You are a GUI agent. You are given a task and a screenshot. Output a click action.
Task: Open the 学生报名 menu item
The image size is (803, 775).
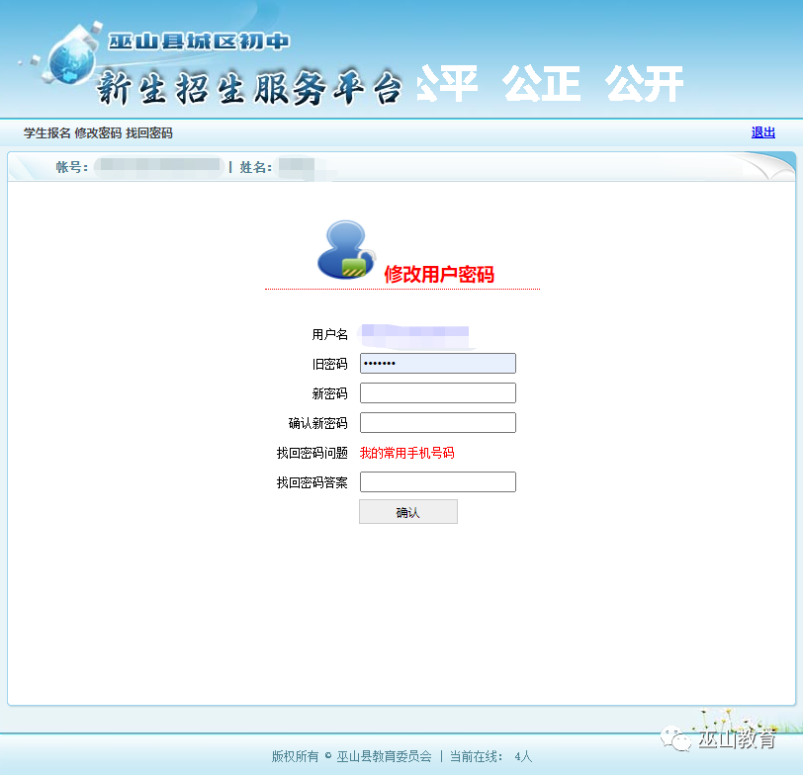[46, 133]
